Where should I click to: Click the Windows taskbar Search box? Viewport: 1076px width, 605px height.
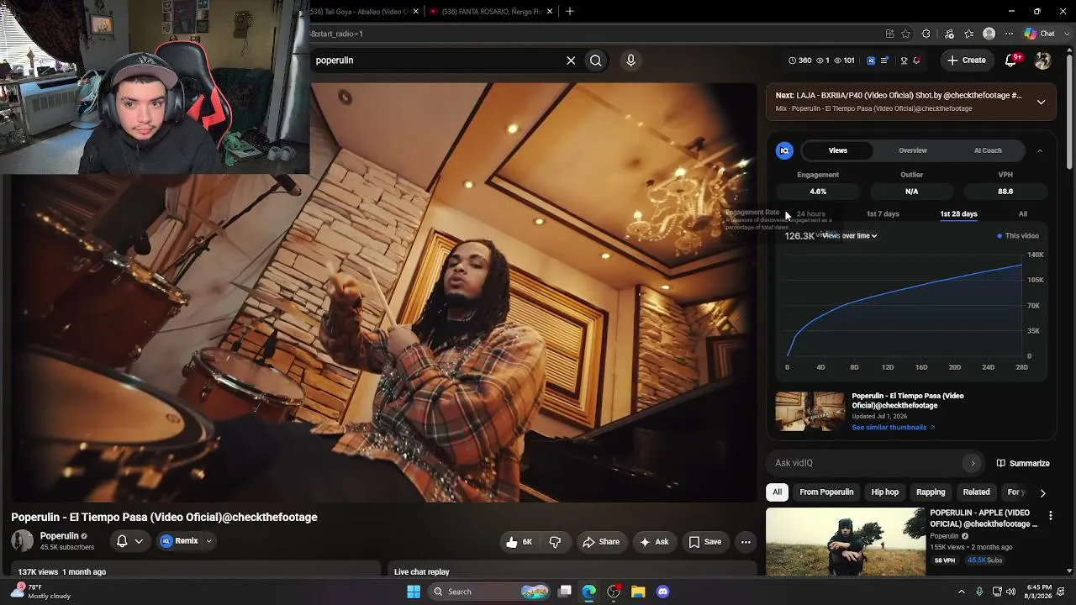(490, 592)
